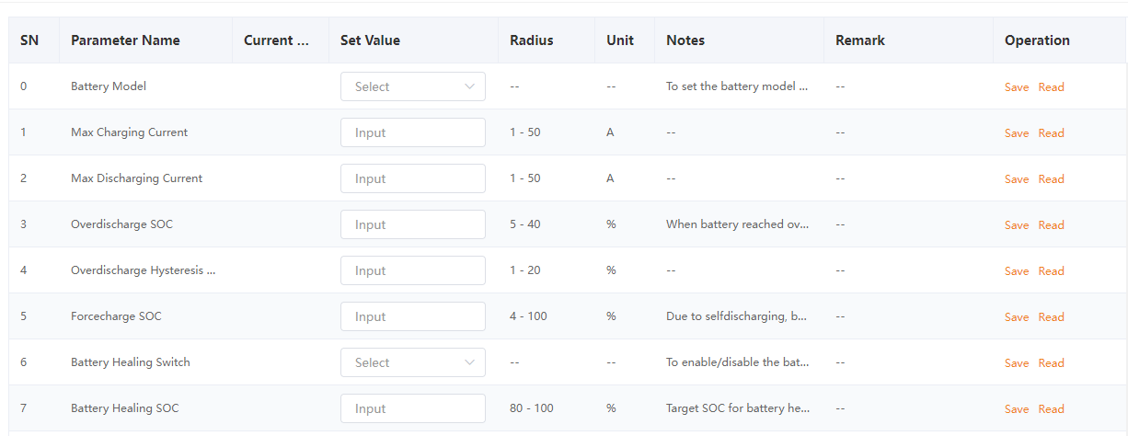Save the Battery Model setting
This screenshot has height=436, width=1128.
(1017, 87)
